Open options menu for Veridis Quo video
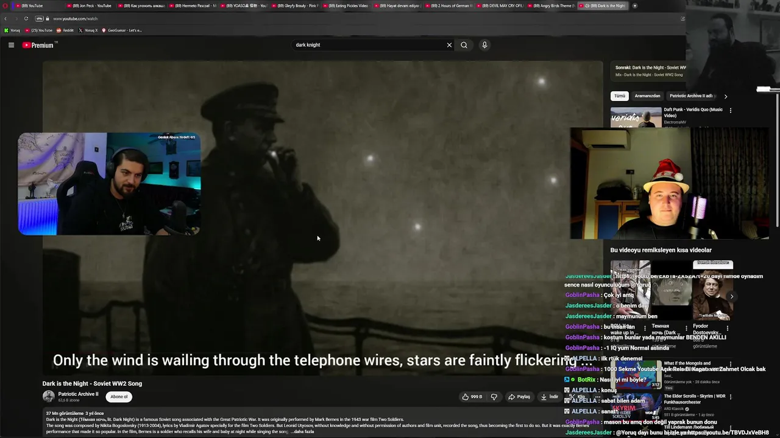 [x=730, y=110]
